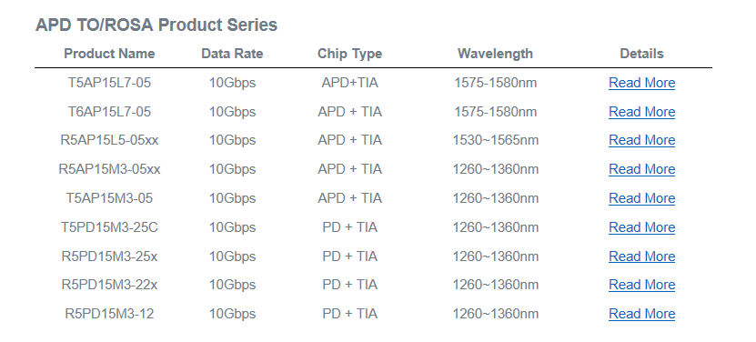756x342 pixels.
Task: Open Read More for R5PD15M3-25x
Action: point(641,256)
